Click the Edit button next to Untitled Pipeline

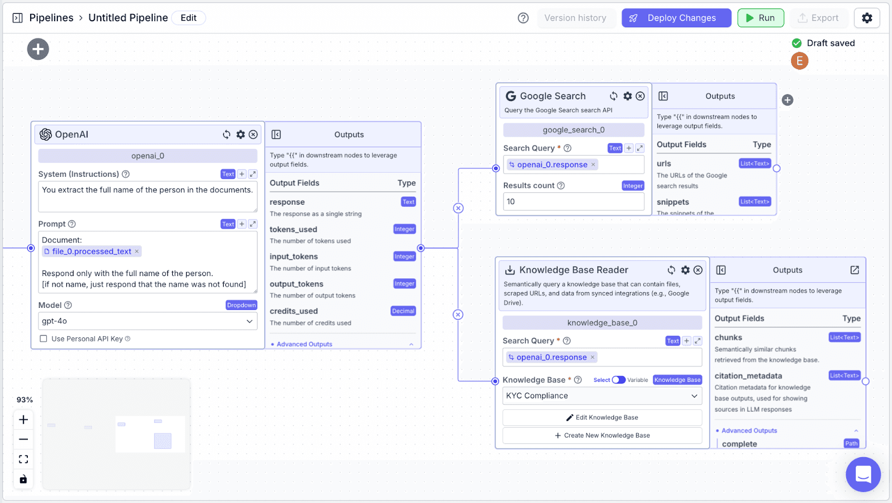click(188, 18)
